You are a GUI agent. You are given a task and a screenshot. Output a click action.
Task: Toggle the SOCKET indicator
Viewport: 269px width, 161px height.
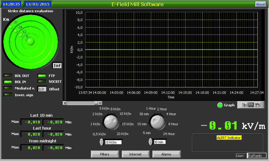pos(42,82)
